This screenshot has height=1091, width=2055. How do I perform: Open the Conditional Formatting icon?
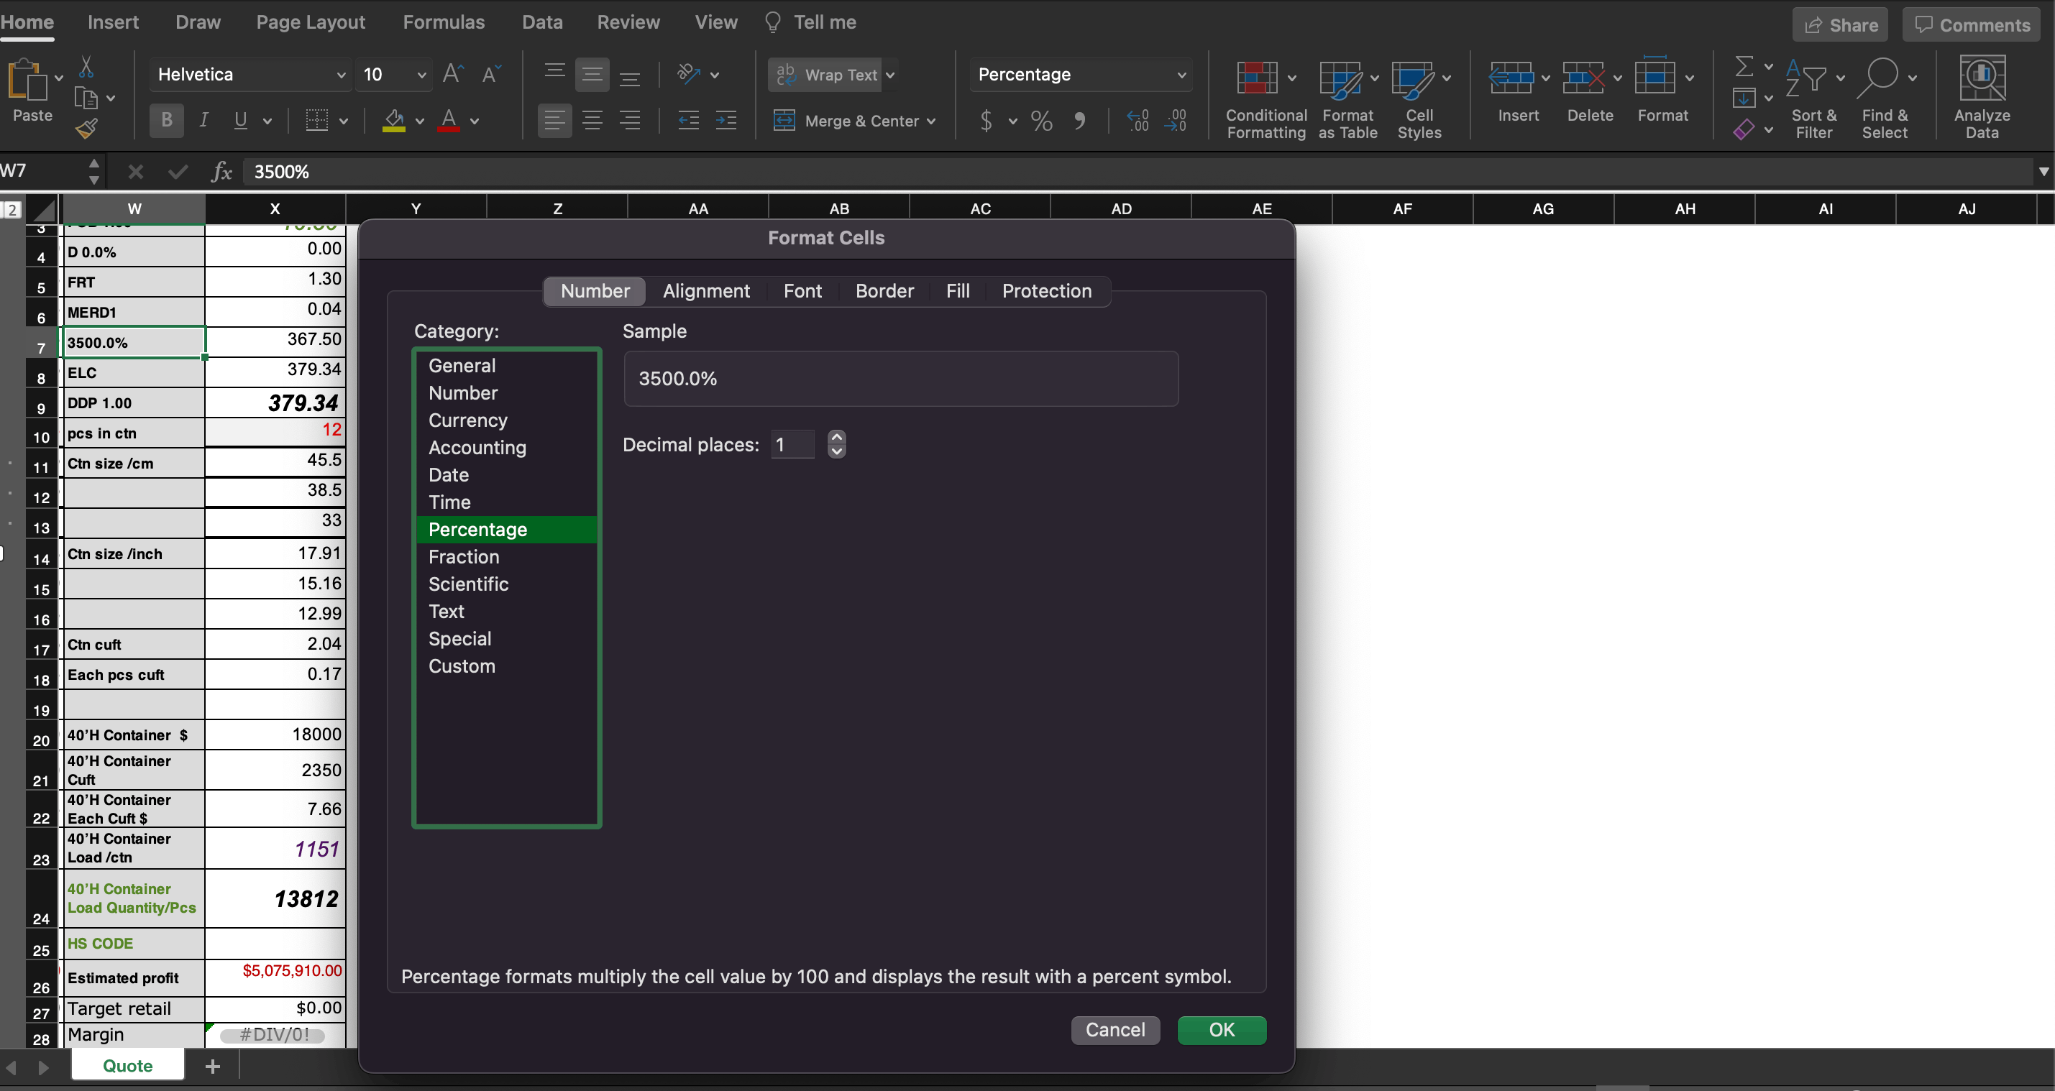coord(1256,78)
